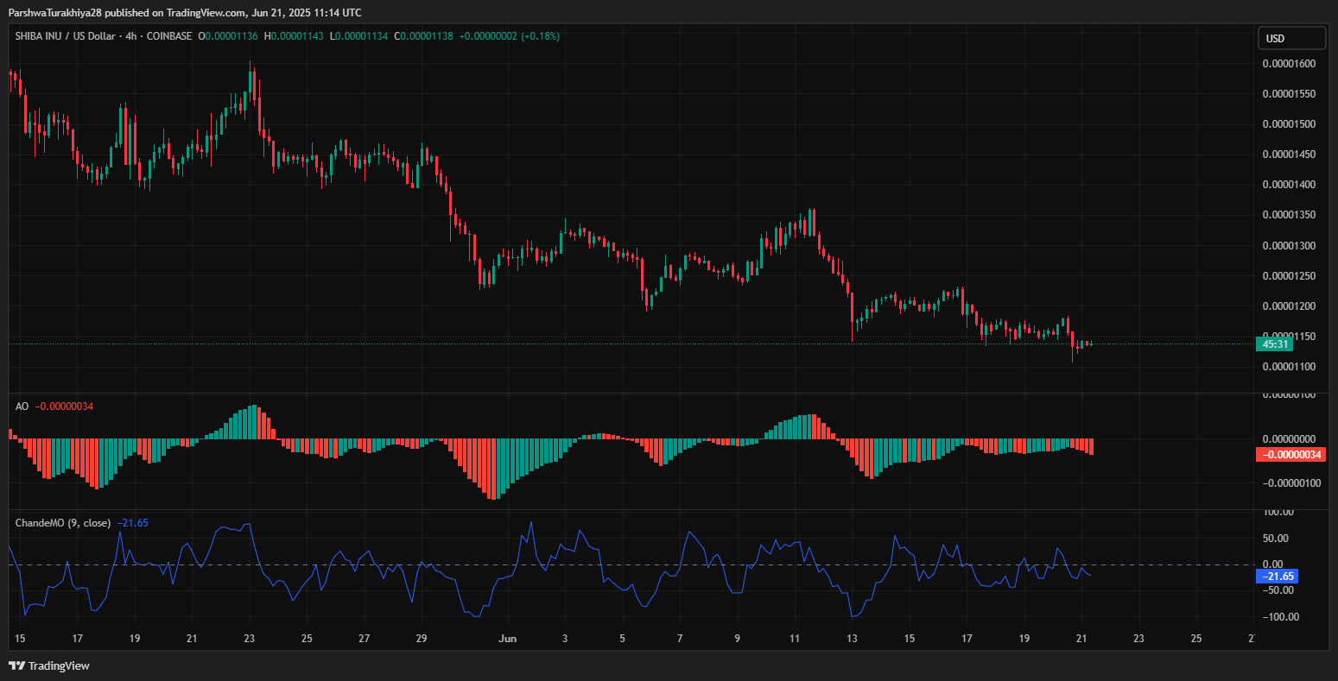Viewport: 1338px width, 681px height.
Task: Click the TradingView logo icon
Action: 16,665
